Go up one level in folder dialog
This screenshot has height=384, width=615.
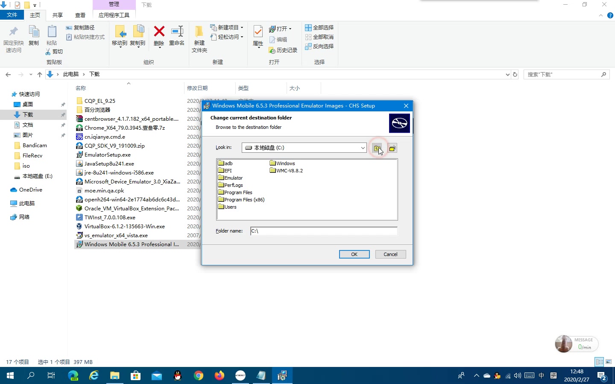[x=377, y=148]
